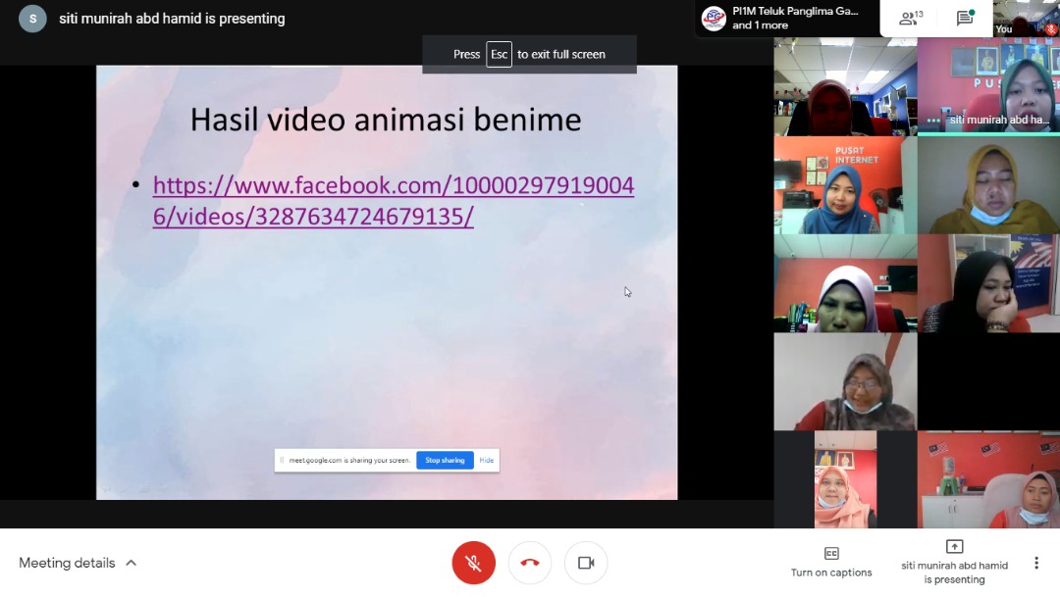Click the Stop sharing button
Screen dimensions: 1060x597
[445, 460]
